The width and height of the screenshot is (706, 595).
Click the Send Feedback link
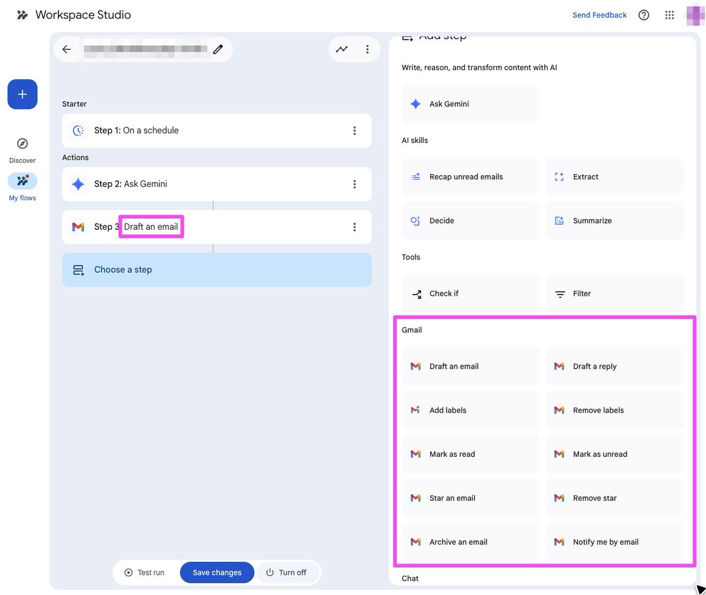(600, 15)
